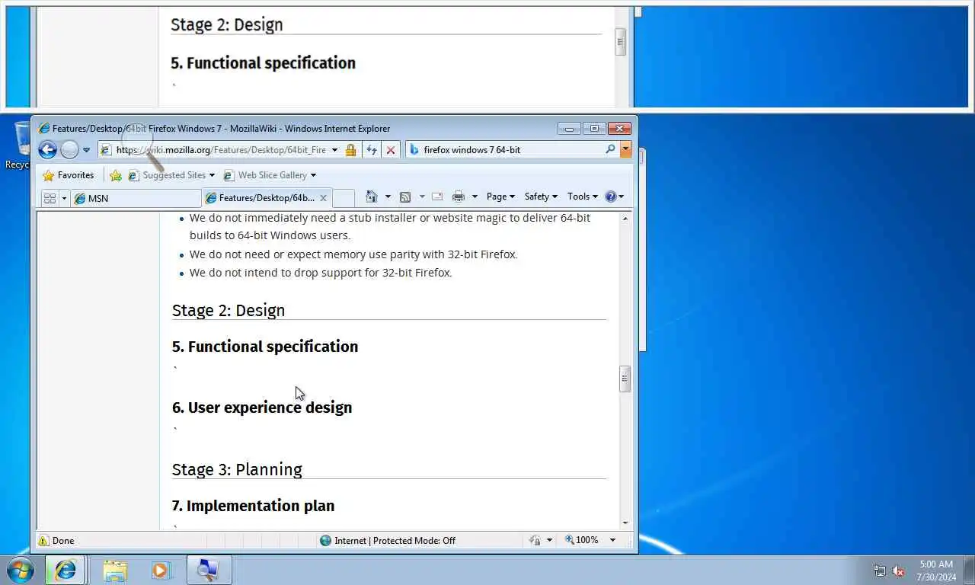Image resolution: width=975 pixels, height=585 pixels.
Task: Click 'memory use parity' bullet text
Action: 353,254
